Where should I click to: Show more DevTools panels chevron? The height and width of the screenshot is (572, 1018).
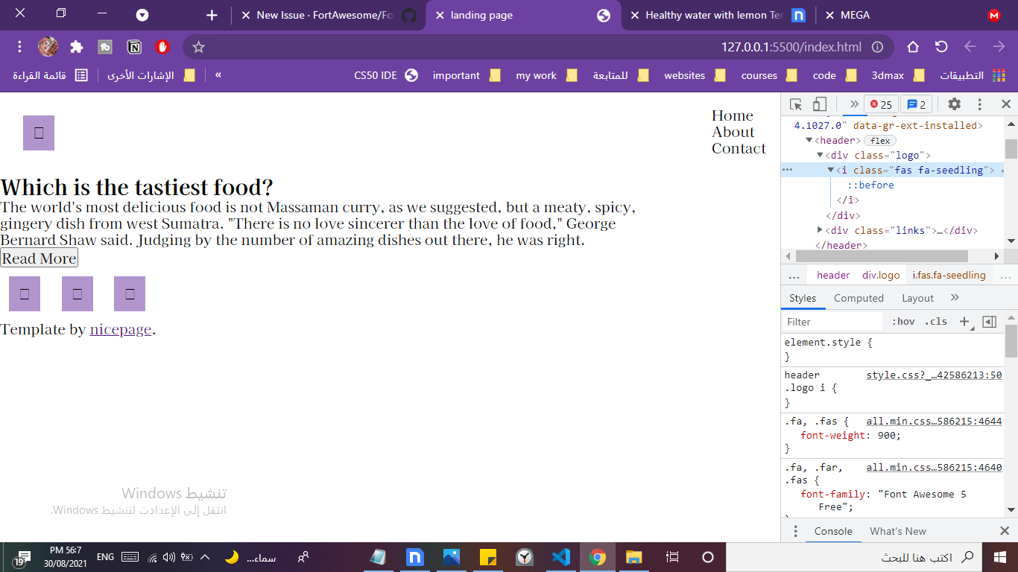pos(854,104)
